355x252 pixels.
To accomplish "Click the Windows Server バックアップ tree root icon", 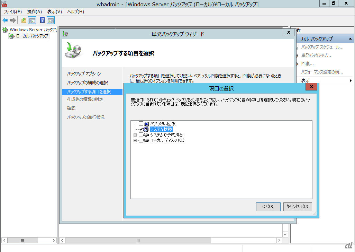I will (x=5, y=30).
